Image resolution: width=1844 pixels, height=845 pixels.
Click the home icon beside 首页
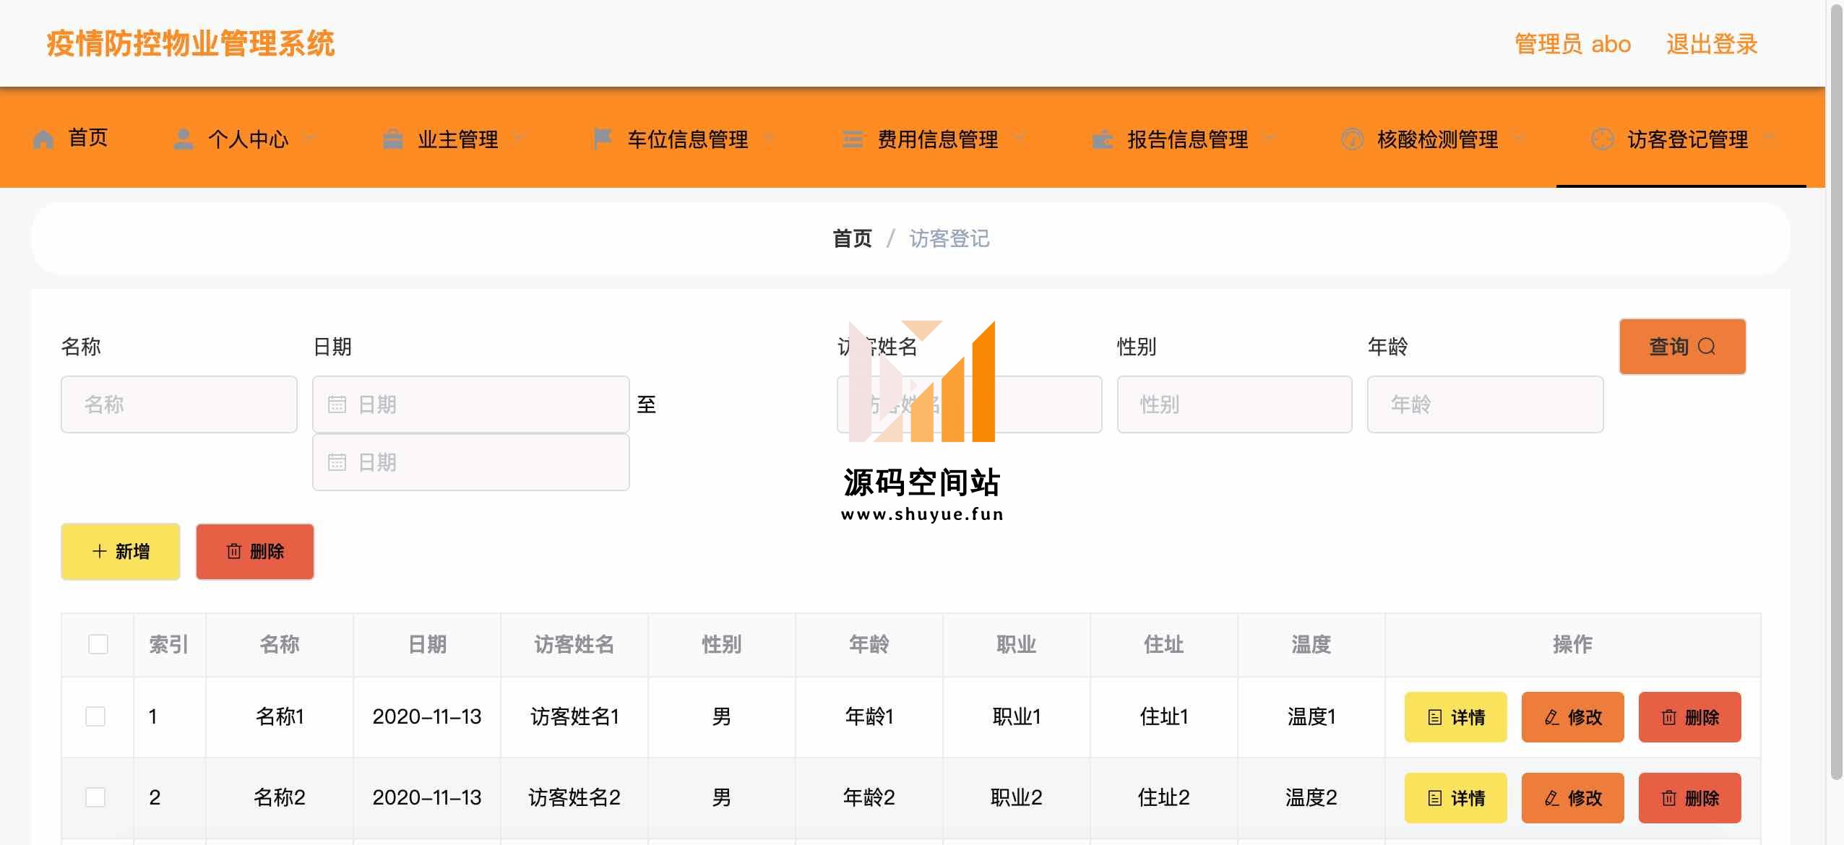(43, 139)
